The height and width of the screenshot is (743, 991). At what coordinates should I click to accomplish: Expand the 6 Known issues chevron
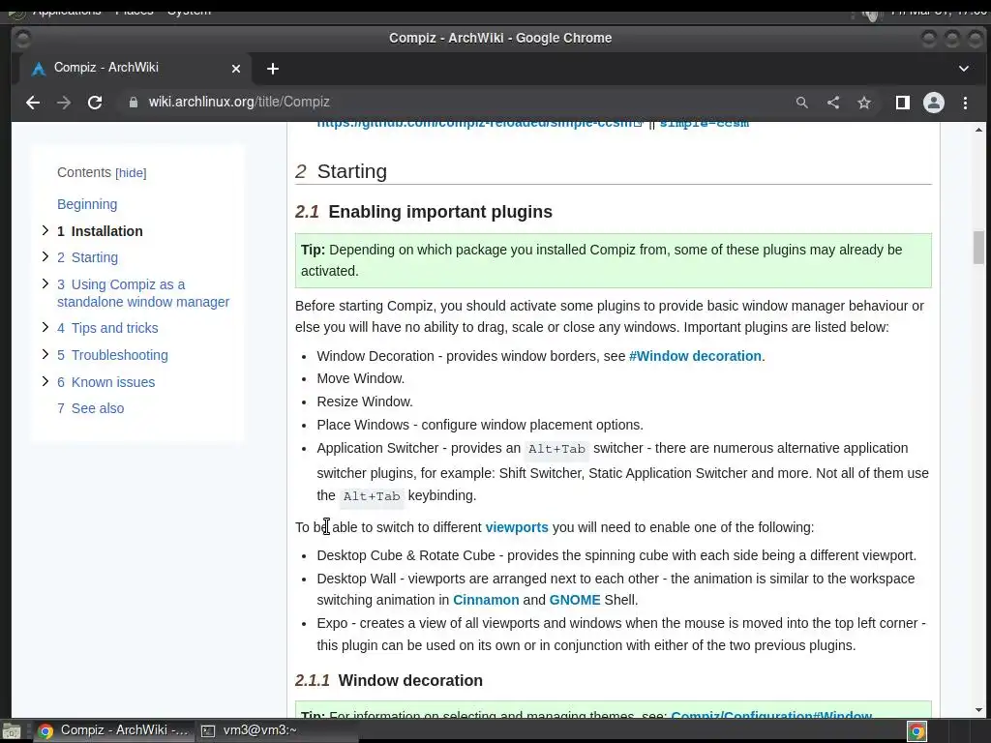coord(45,381)
